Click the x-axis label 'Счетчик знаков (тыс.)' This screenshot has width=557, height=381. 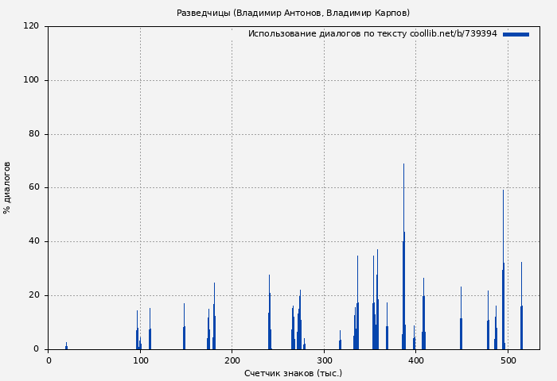[293, 373]
